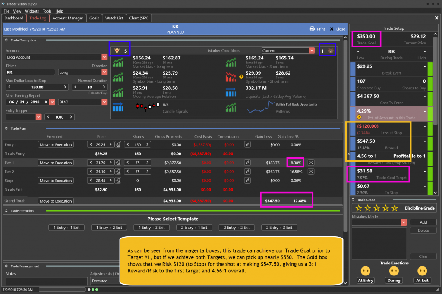The image size is (442, 294).
Task: Open the Entry Trigger dropdown
Action: pos(38,117)
